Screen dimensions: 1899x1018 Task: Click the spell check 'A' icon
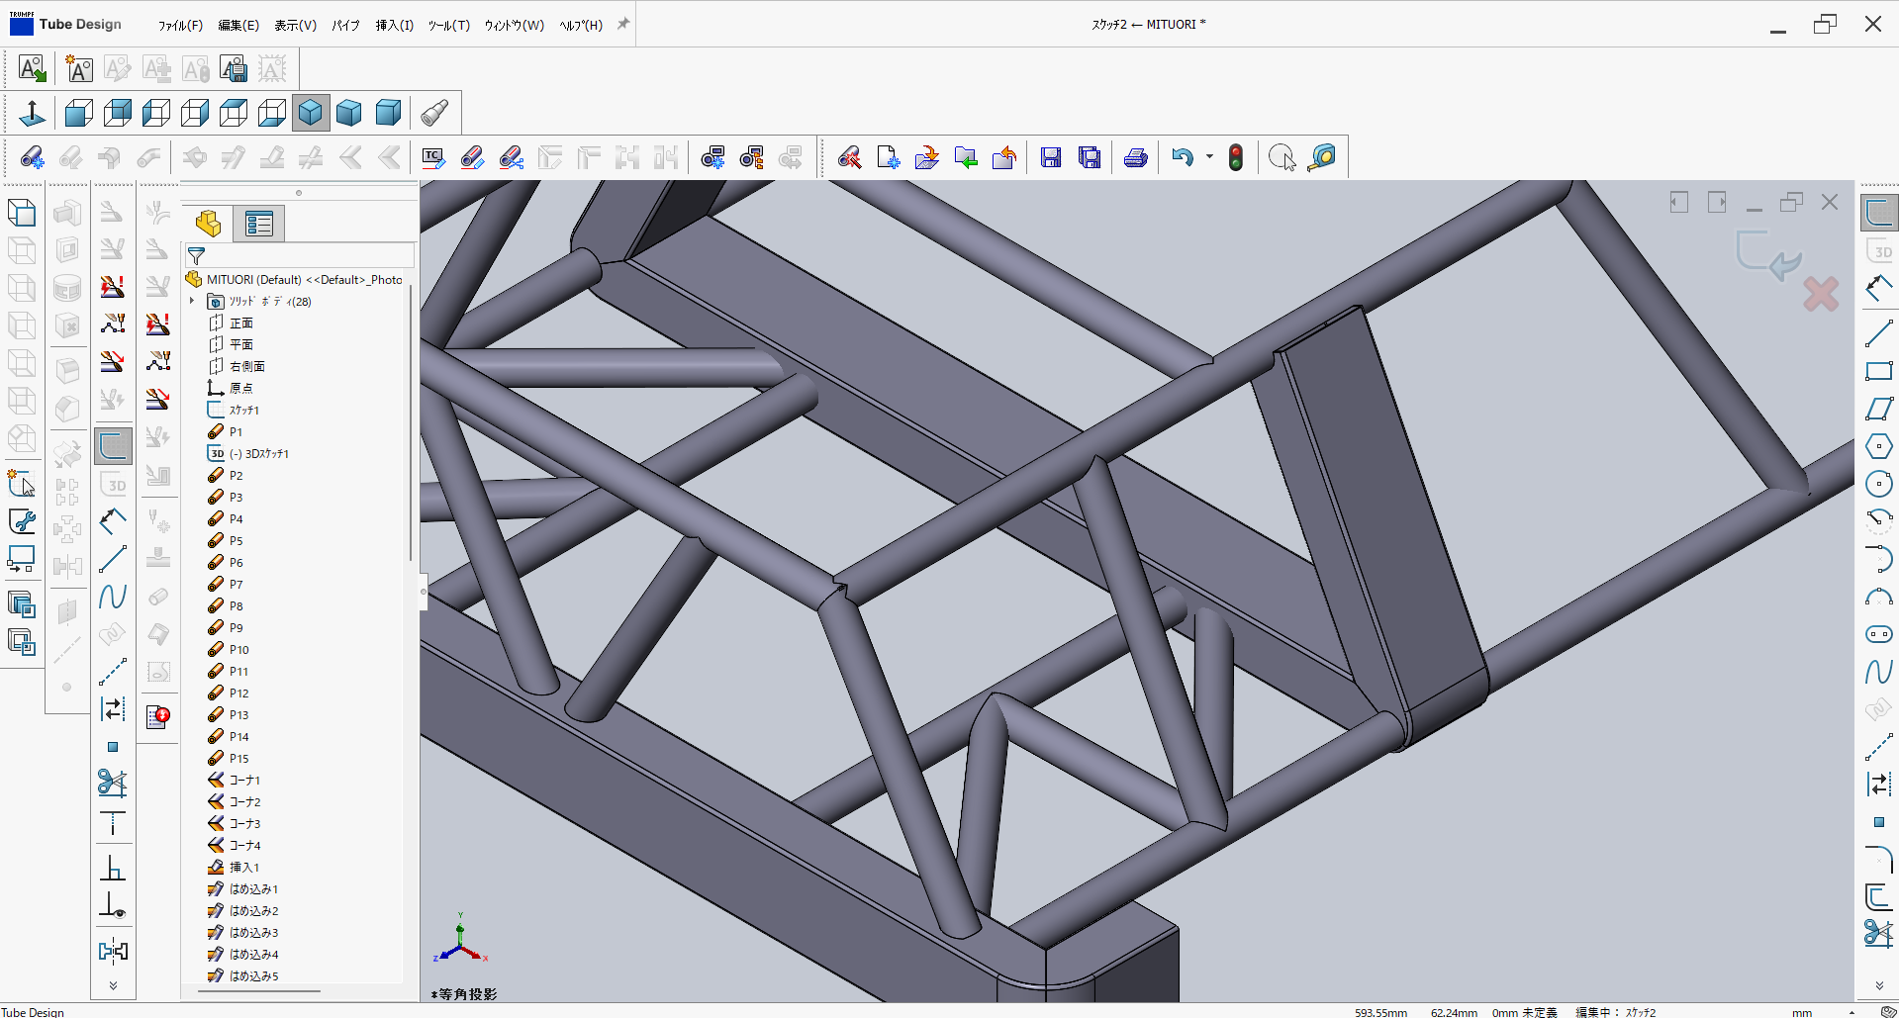click(x=32, y=68)
